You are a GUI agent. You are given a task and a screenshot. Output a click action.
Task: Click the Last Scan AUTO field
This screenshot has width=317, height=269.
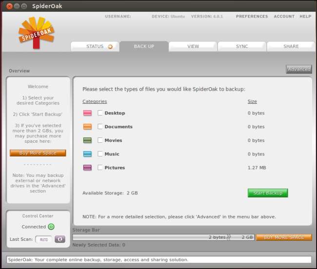coord(43,239)
